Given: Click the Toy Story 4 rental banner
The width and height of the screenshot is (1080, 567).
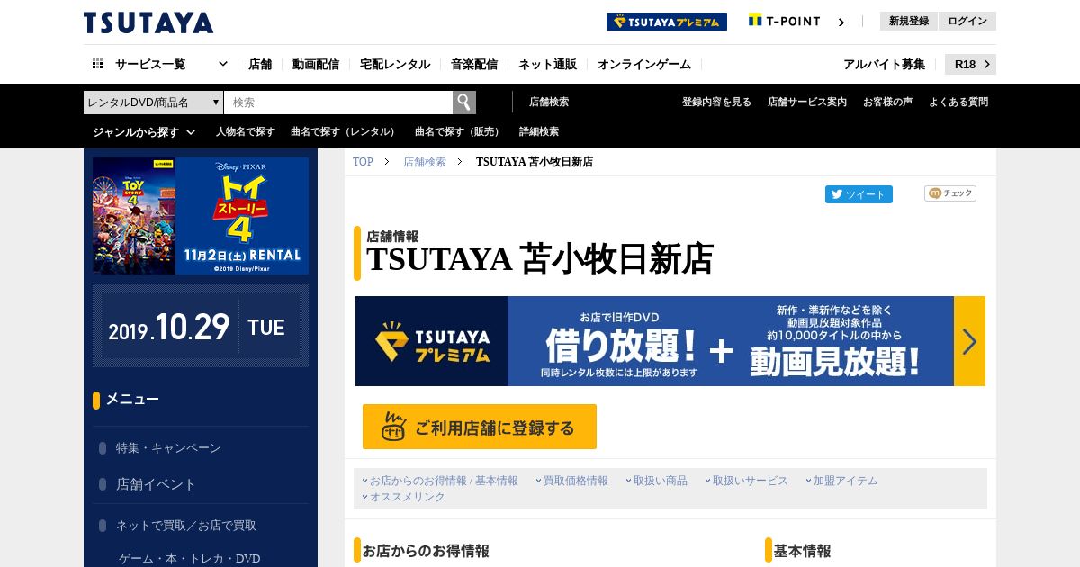Looking at the screenshot, I should tap(201, 216).
